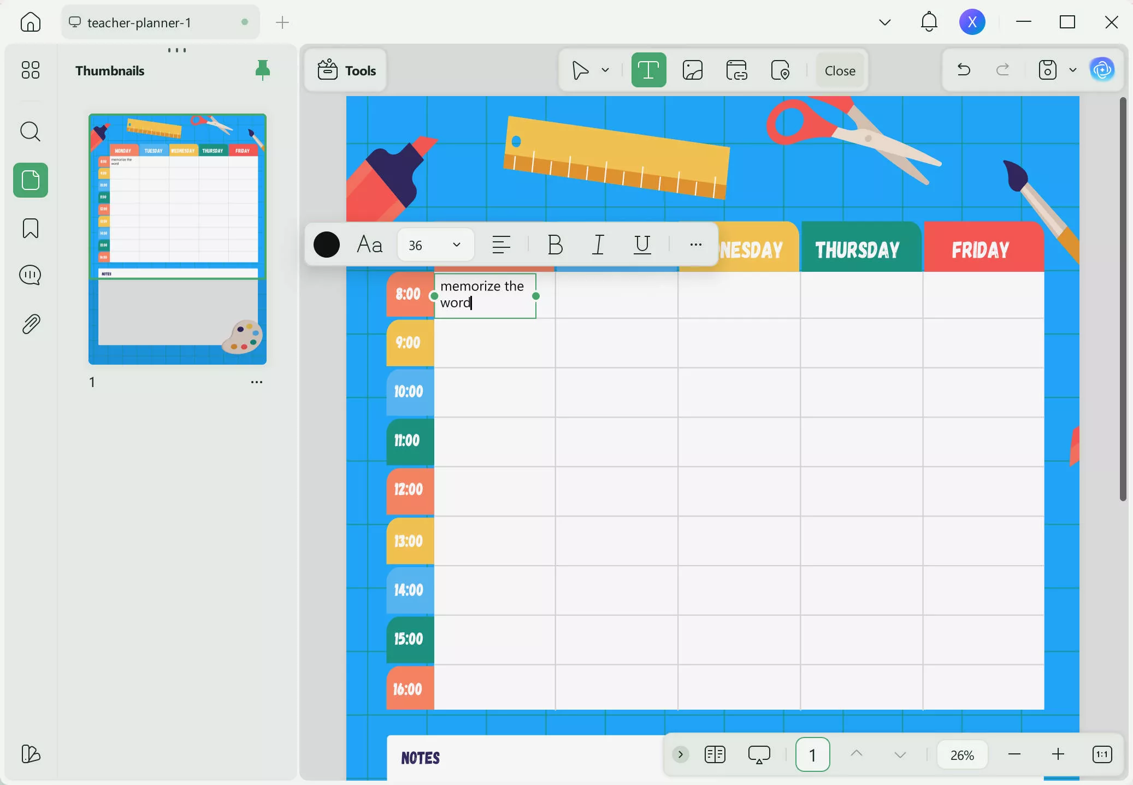Expand the select tool dropdown arrow
The width and height of the screenshot is (1133, 785).
[605, 70]
